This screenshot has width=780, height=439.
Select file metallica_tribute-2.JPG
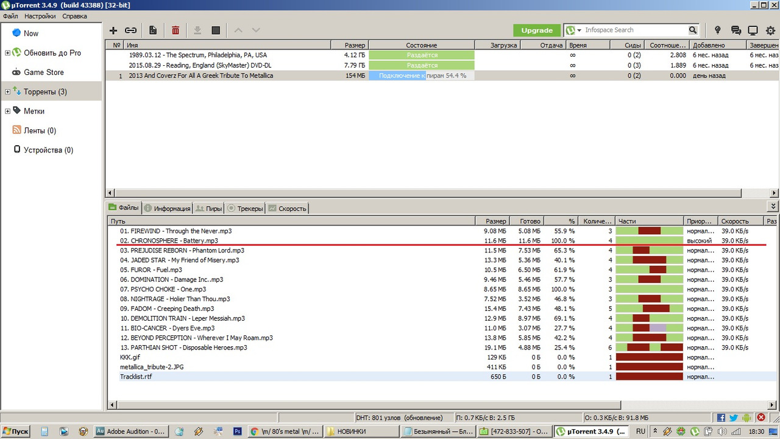152,367
